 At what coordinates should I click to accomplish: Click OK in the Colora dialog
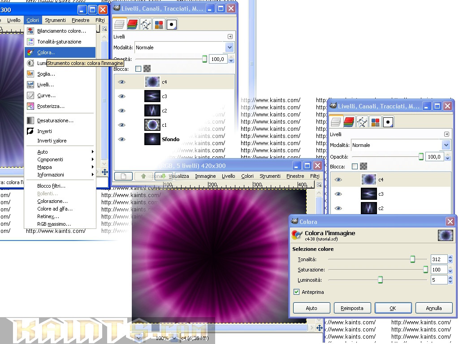(x=393, y=308)
